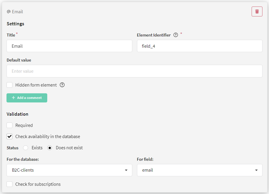Viewport: 269px width, 194px height.
Task: Click the Hidden form element help icon
Action: (62, 85)
